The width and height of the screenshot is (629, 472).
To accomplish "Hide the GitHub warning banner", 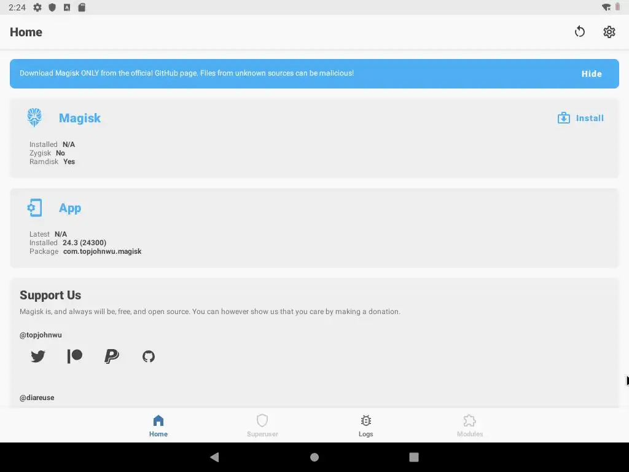I will click(592, 74).
